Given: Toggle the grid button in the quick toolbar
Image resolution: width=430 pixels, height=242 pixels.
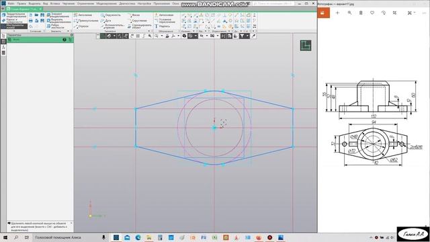Looking at the screenshot, I should coord(103,36).
